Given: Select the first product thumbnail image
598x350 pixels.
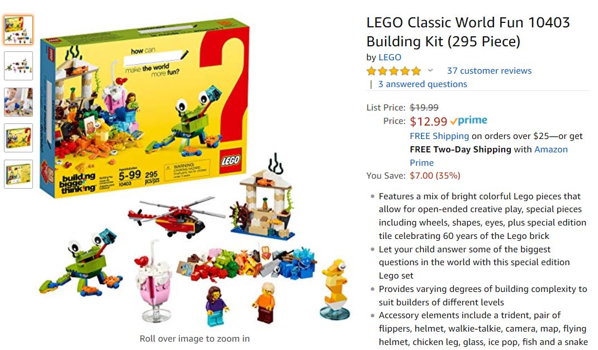Looking at the screenshot, I should 18,30.
